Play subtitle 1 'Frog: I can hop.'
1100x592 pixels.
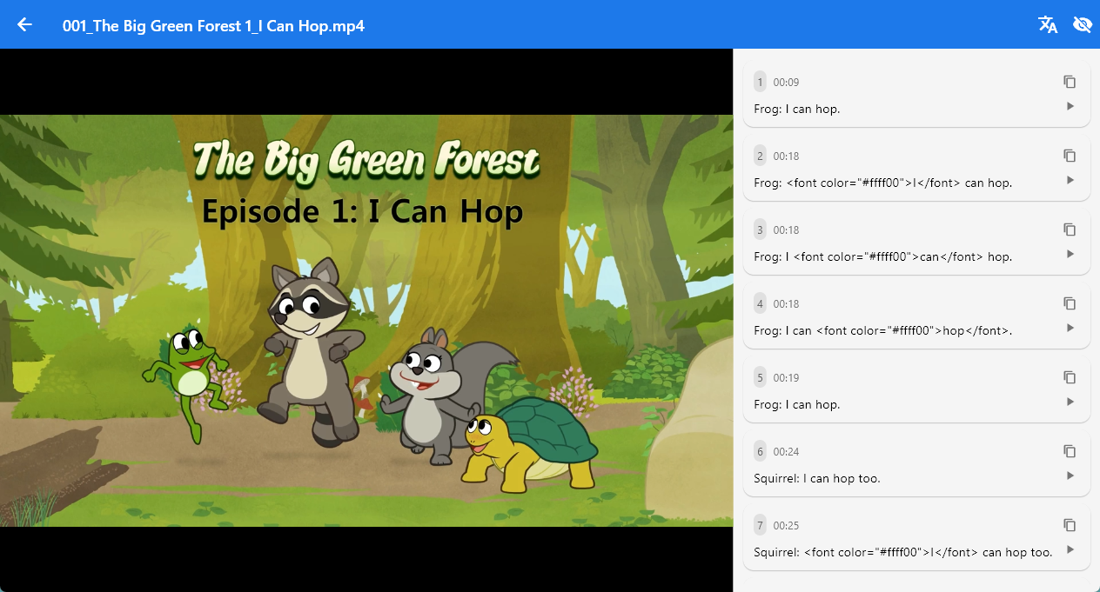tap(1070, 106)
